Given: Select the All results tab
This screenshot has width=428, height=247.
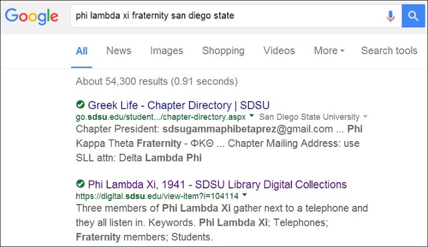Looking at the screenshot, I should [81, 51].
